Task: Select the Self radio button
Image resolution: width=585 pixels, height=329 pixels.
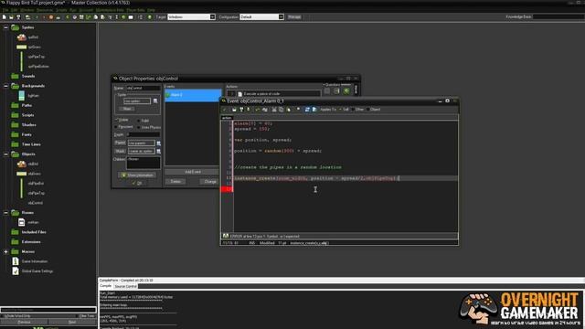Action: 340,110
